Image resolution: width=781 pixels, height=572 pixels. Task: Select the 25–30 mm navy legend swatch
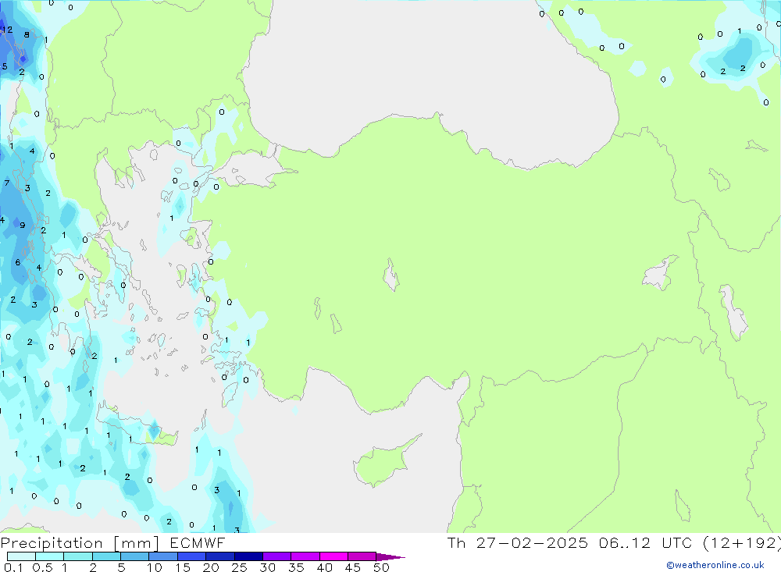point(248,556)
